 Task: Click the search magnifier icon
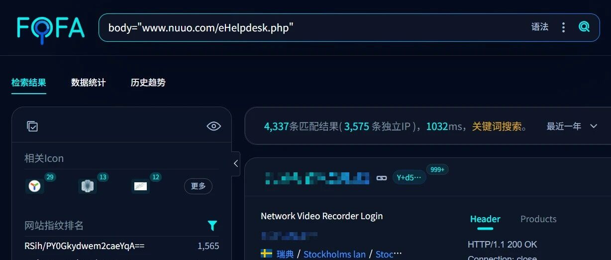pos(584,27)
